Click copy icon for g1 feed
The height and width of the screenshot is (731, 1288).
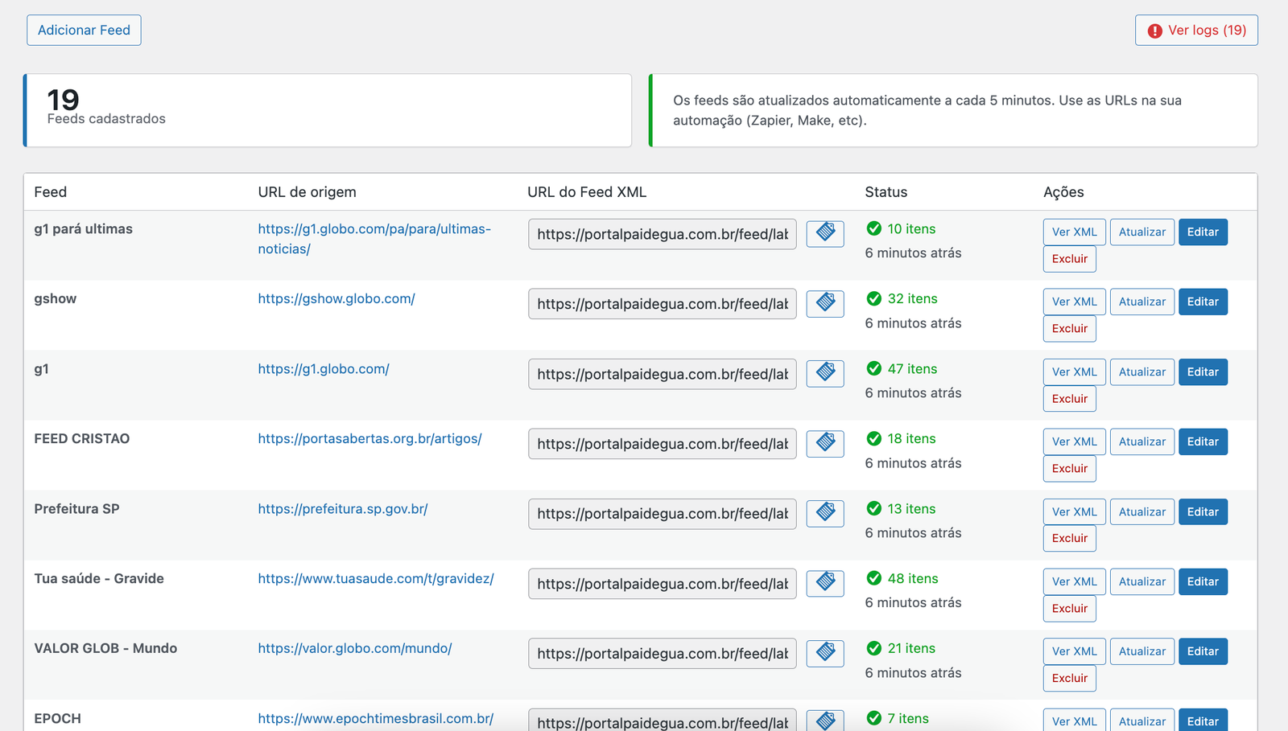[825, 373]
